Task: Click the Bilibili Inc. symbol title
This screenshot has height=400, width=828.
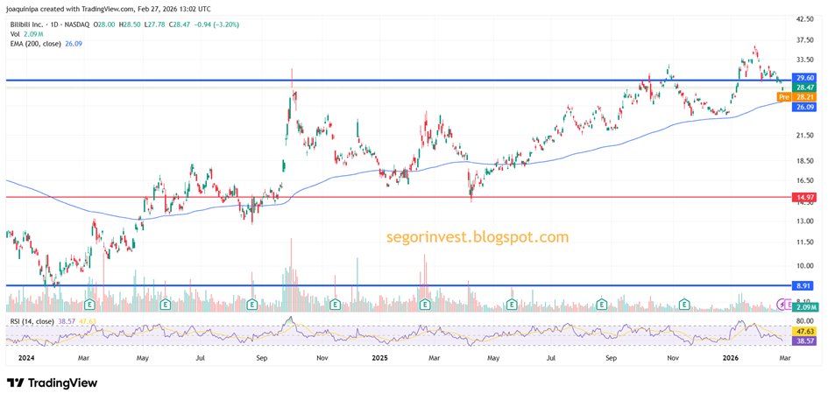Action: click(27, 25)
